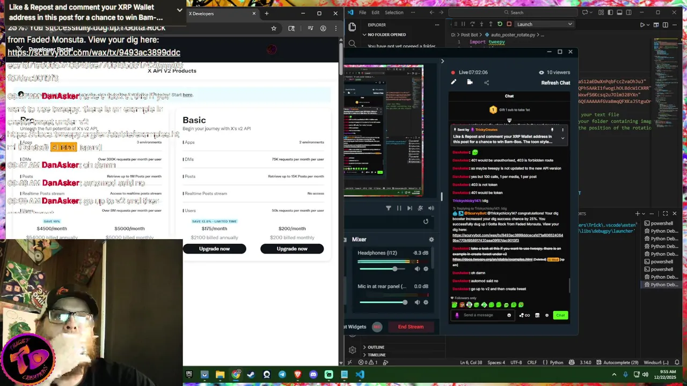Click Refresh Chat
The width and height of the screenshot is (687, 386).
point(556,83)
